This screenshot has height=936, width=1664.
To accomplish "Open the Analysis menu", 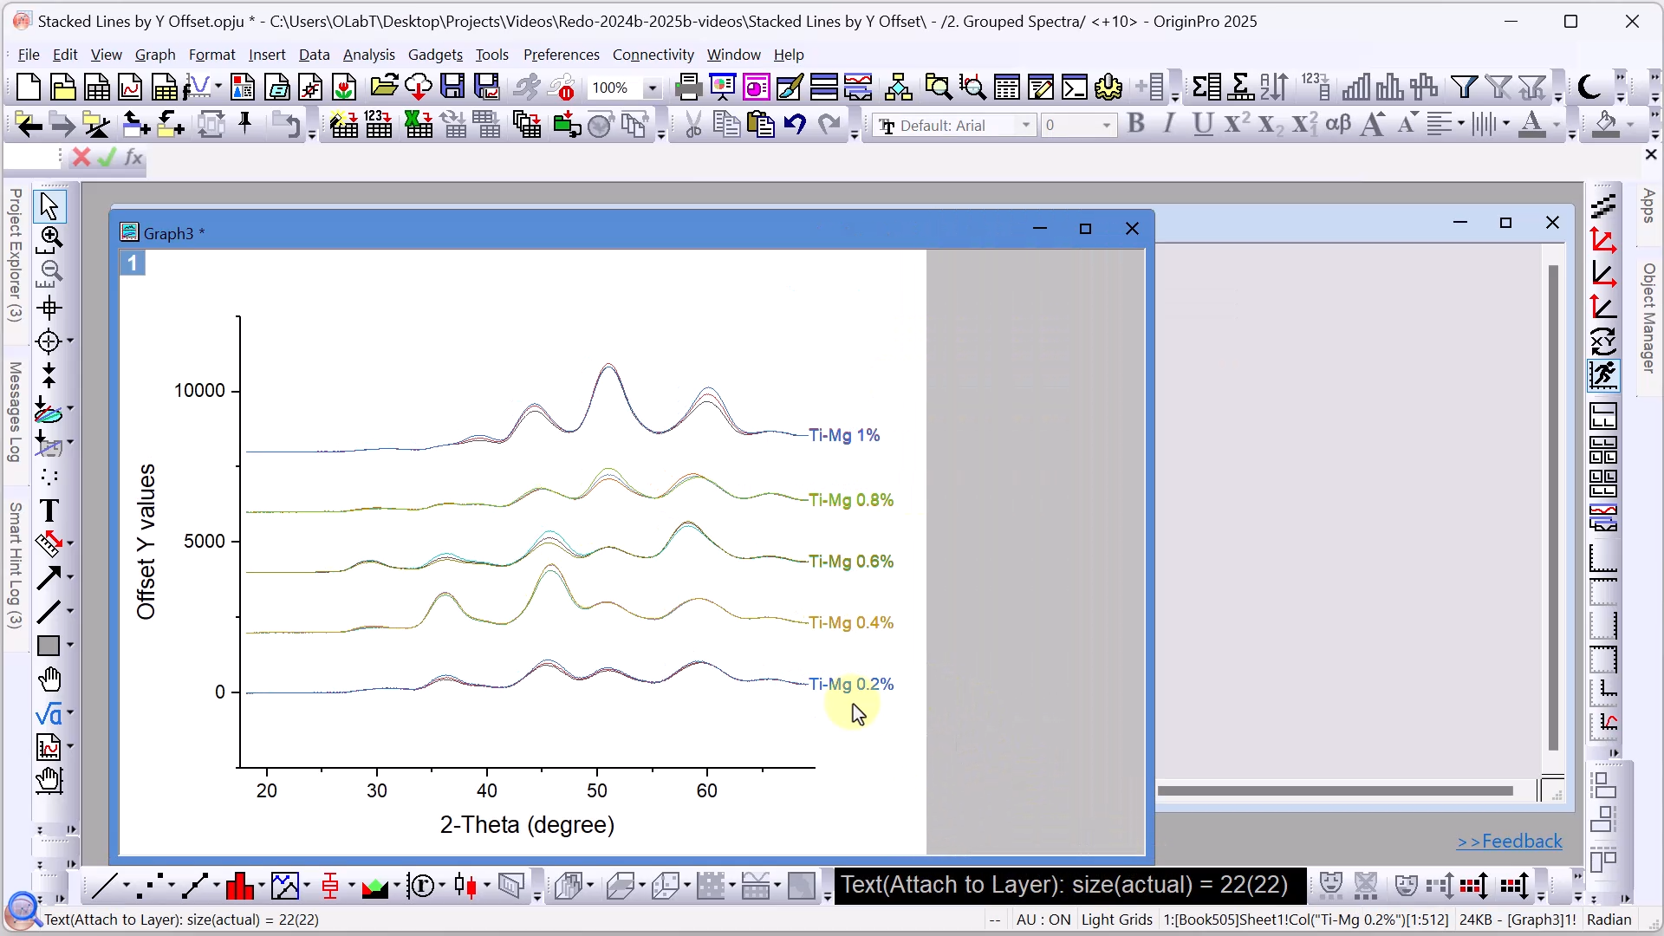I will (368, 55).
